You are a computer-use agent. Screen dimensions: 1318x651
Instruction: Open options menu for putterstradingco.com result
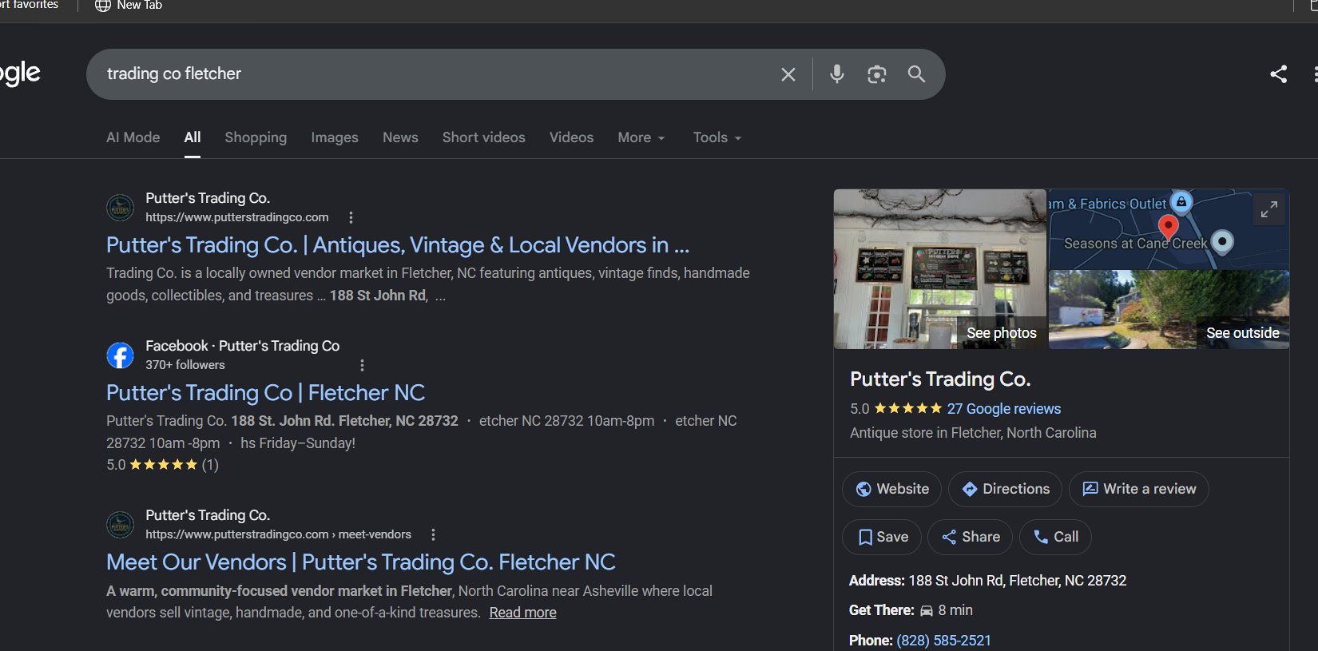[x=351, y=217]
